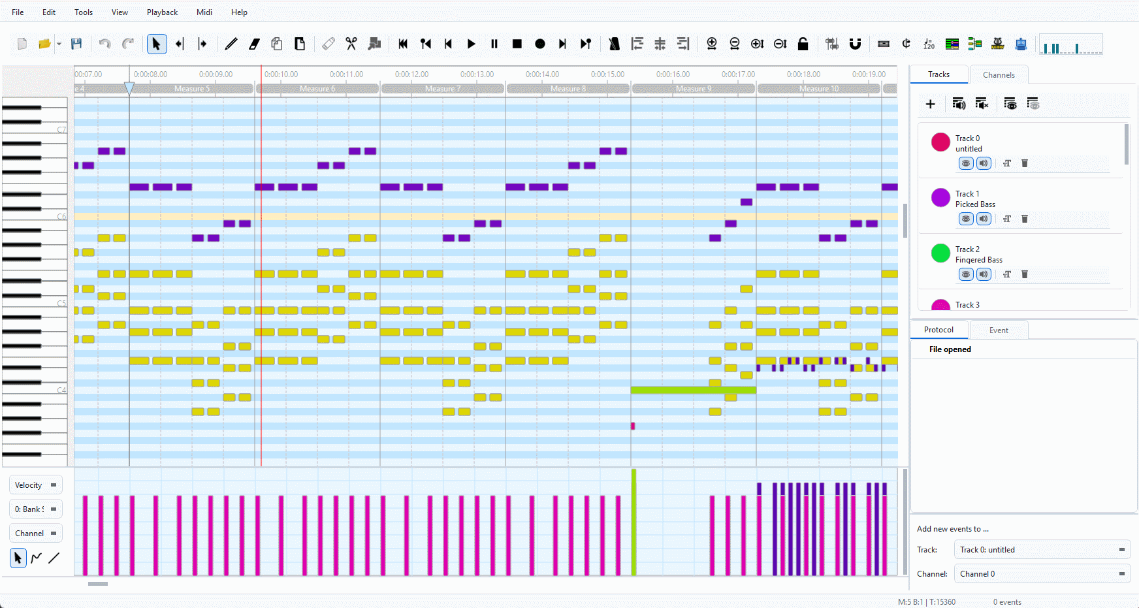Enable the magnet snap tool
The width and height of the screenshot is (1139, 608).
pyautogui.click(x=855, y=44)
